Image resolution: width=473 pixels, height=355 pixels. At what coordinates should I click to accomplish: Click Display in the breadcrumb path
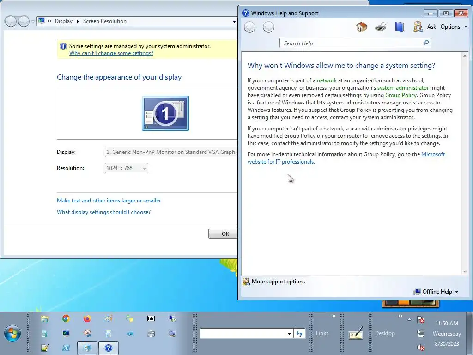click(64, 21)
